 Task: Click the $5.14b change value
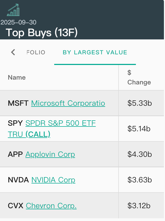tap(139, 129)
